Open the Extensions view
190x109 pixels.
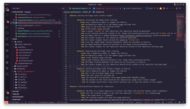[x=7, y=39]
